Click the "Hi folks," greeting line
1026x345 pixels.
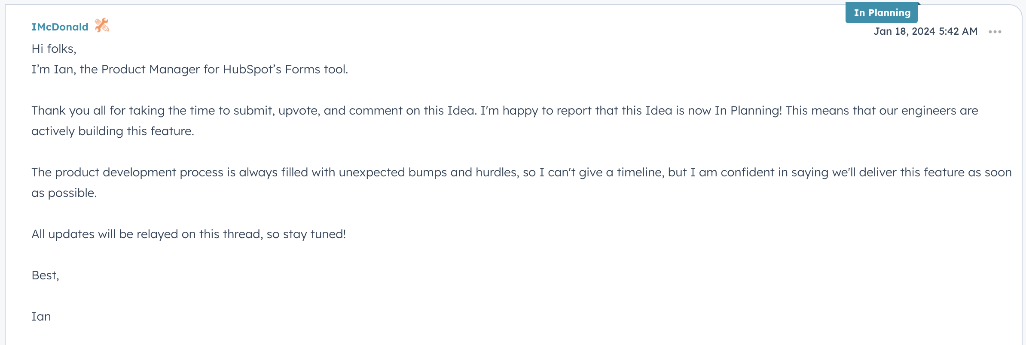pyautogui.click(x=54, y=49)
